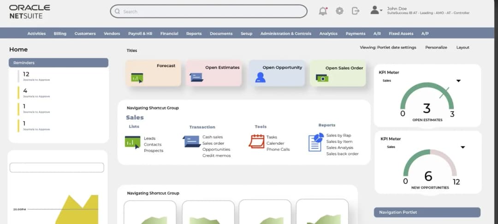Open the Prospects link
The height and width of the screenshot is (224, 498).
coord(154,150)
